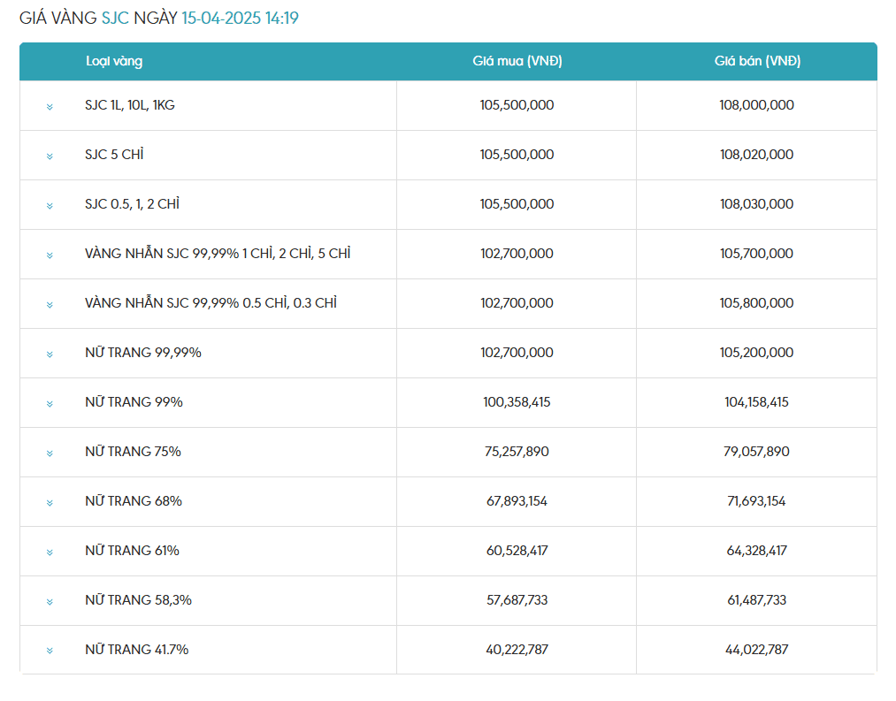Image resolution: width=896 pixels, height=701 pixels.
Task: Select the label SJC 5 CHỈ
Action: (x=114, y=154)
